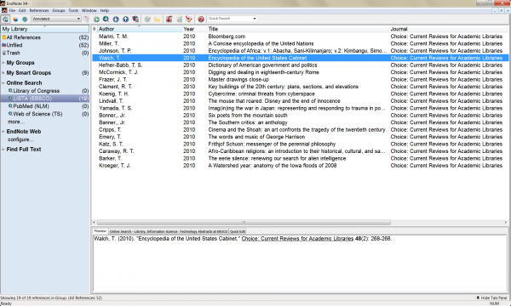Click the Hide Tab Pane button
511x306 pixels.
pyautogui.click(x=491, y=297)
